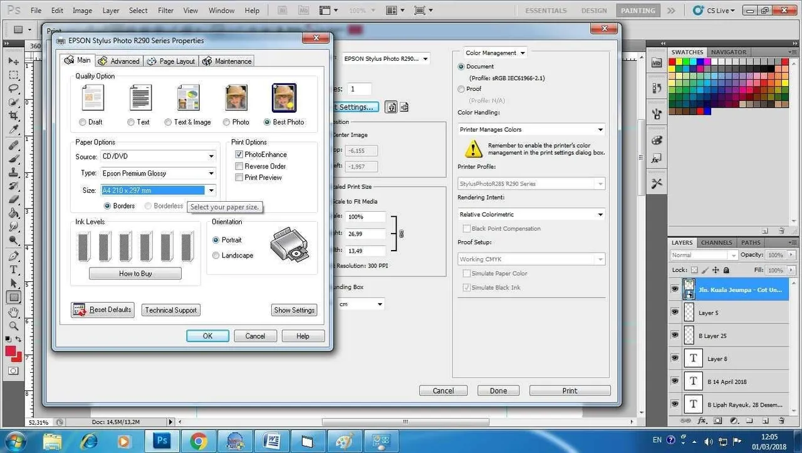Open Microsoft Word from the taskbar
Viewport: 802px width, 453px height.
(272, 440)
